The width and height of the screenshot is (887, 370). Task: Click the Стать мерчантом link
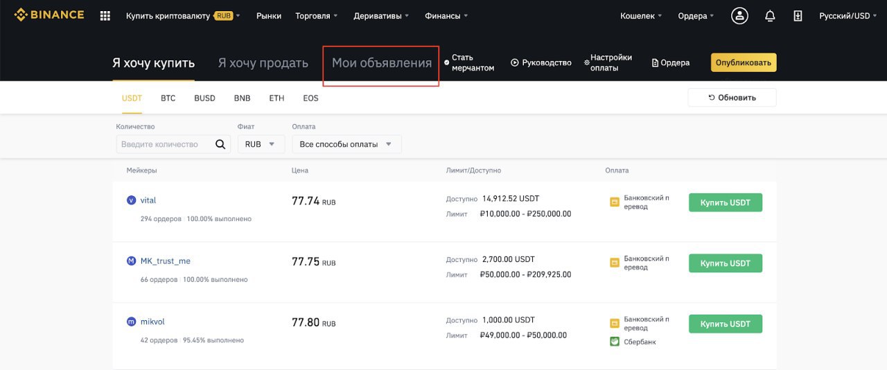tap(469, 63)
